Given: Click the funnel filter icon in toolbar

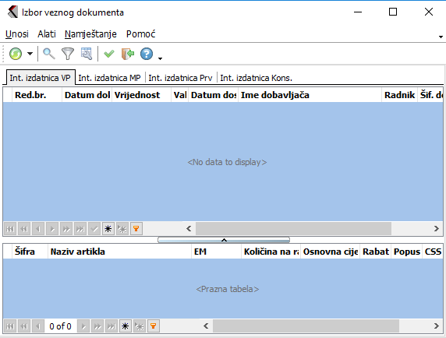Looking at the screenshot, I should (x=68, y=54).
